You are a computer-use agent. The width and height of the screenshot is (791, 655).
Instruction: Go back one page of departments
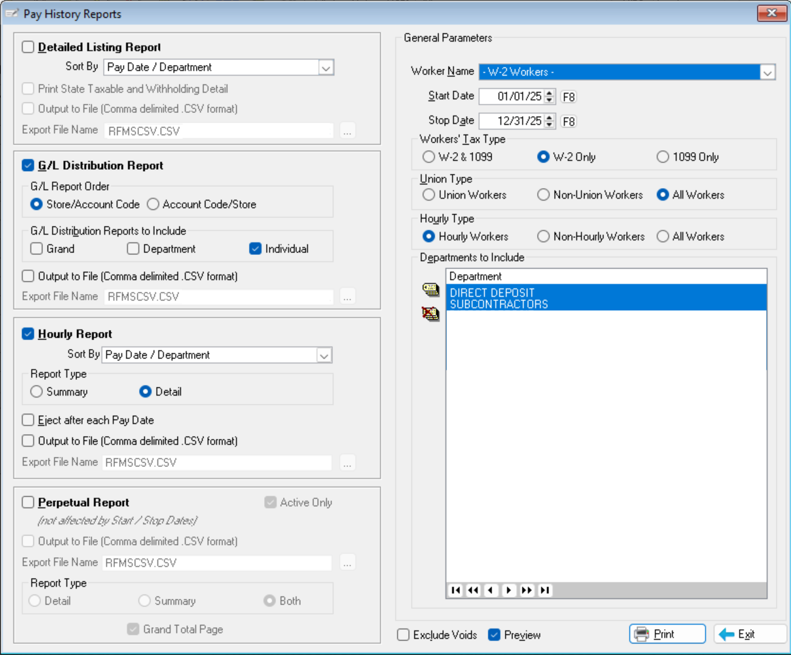[473, 590]
